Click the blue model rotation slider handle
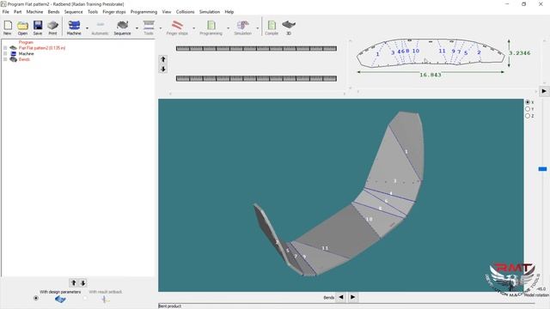Screen dimensions: 550x309 point(542,169)
